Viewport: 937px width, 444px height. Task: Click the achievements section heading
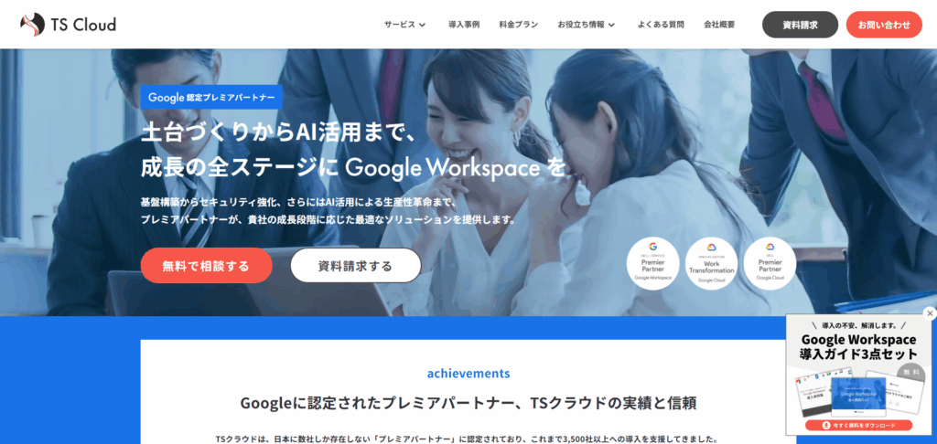pyautogui.click(x=468, y=374)
